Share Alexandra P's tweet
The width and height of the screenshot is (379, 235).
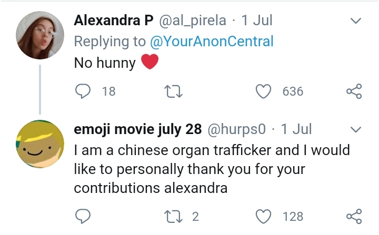(354, 91)
